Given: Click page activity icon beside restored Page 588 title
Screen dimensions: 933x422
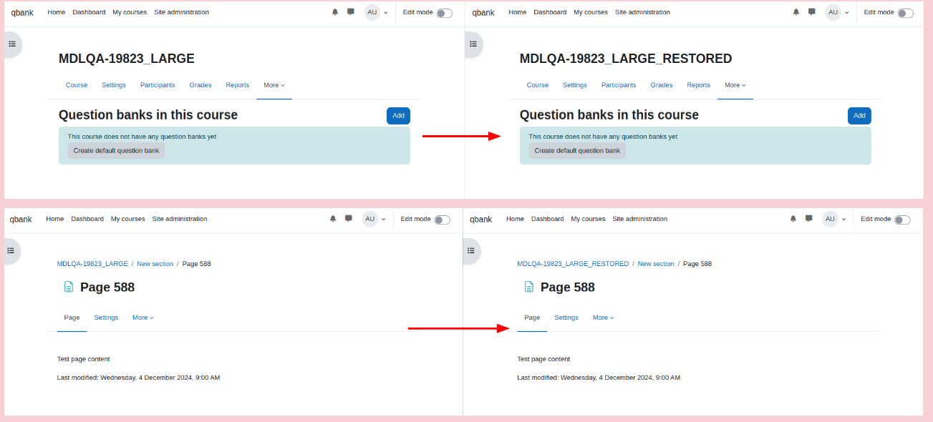Looking at the screenshot, I should [x=529, y=287].
